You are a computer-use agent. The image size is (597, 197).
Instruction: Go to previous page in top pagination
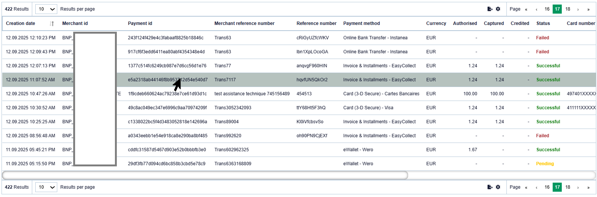pos(536,9)
